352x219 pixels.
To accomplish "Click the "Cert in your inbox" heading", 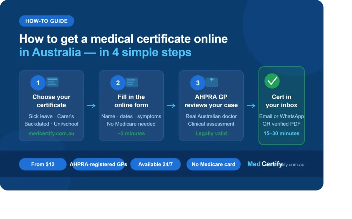I will point(282,101).
